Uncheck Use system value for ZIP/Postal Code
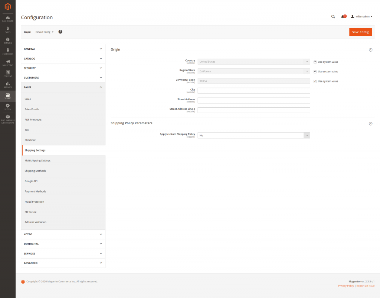The height and width of the screenshot is (298, 380). 315,81
